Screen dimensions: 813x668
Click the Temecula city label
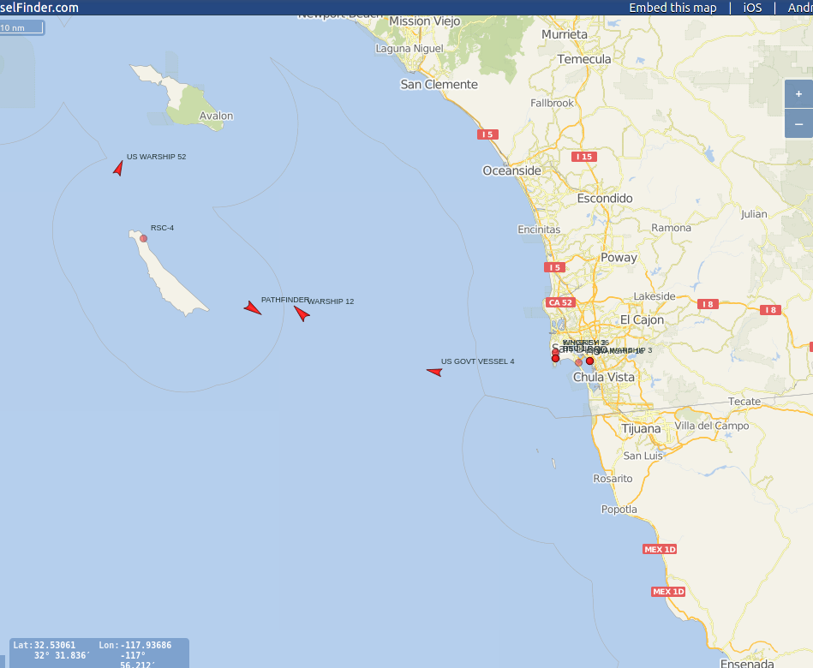584,60
